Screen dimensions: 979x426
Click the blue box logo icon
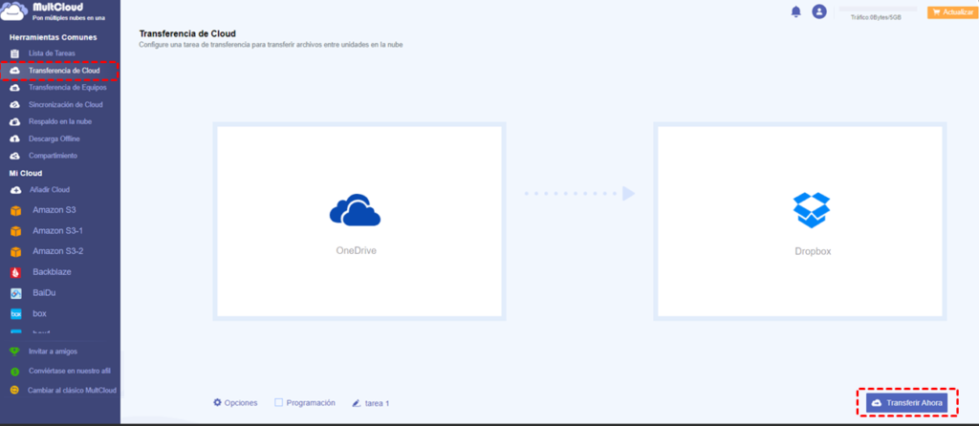pyautogui.click(x=15, y=313)
